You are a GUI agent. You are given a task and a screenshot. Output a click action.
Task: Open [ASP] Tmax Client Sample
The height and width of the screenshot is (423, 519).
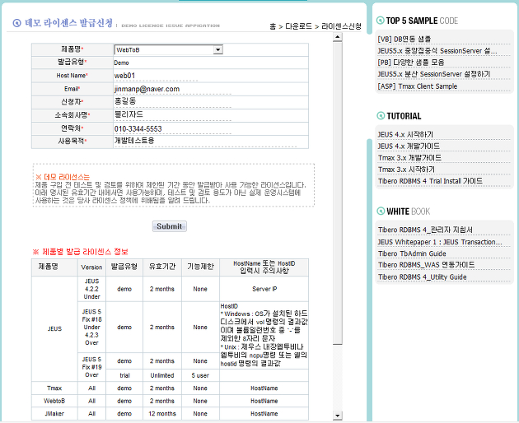pyautogui.click(x=418, y=86)
